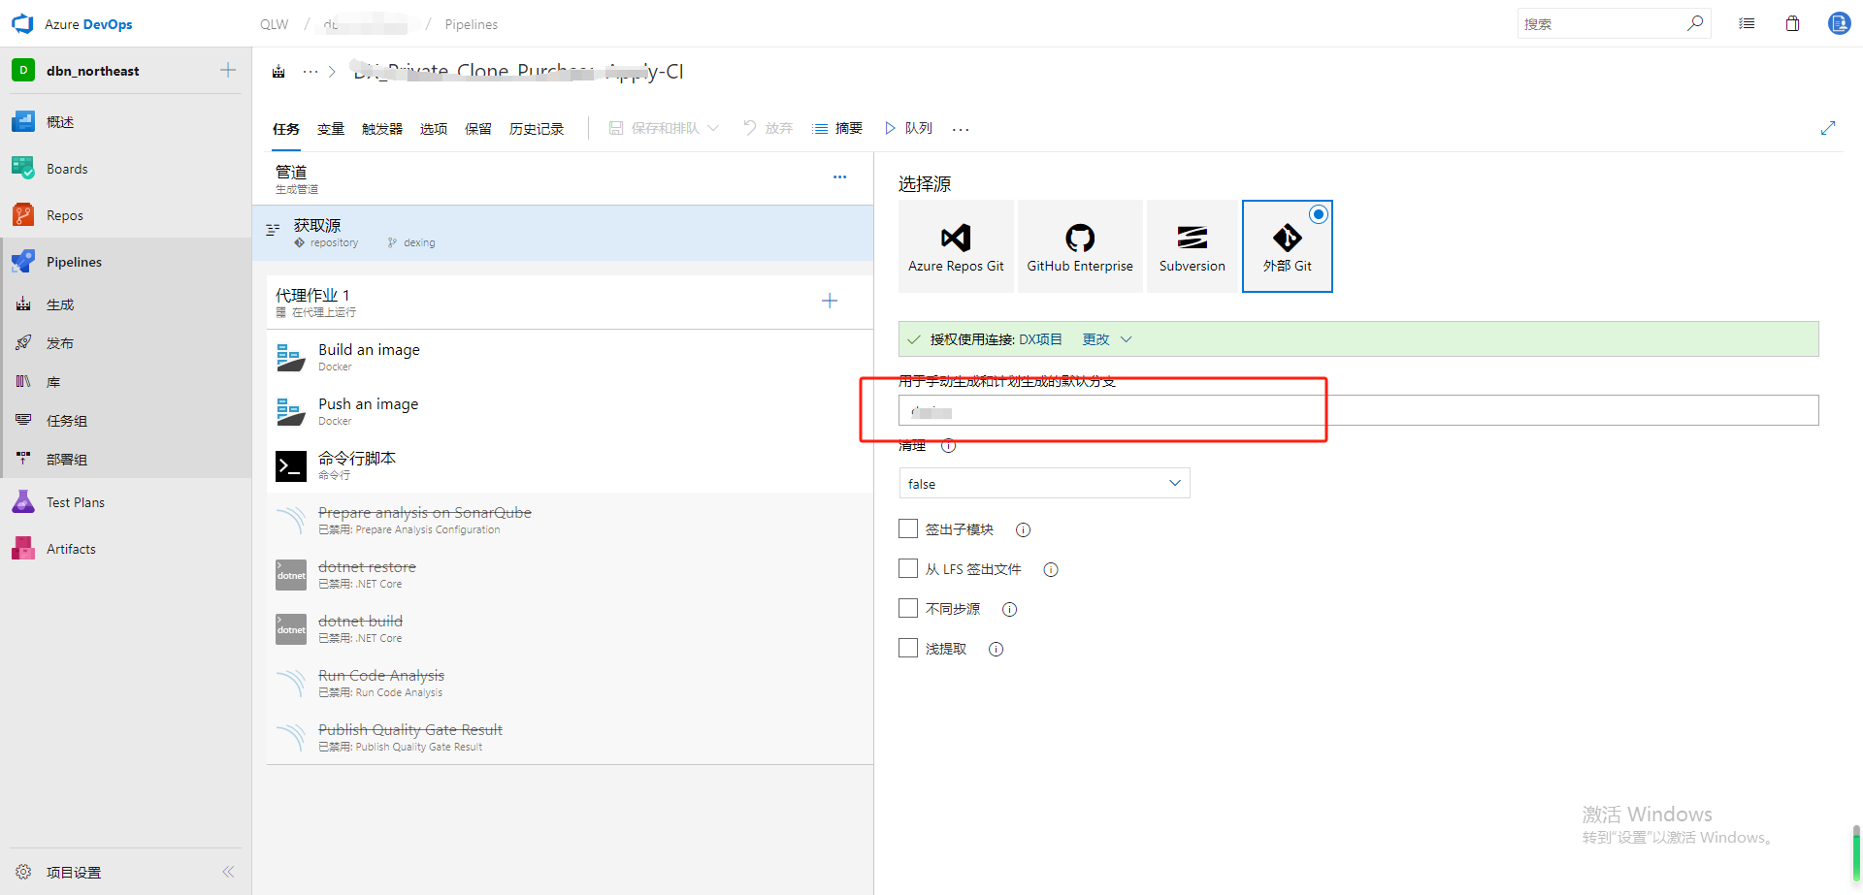1863x895 pixels.
Task: Click the 项目设置 gear icon
Action: tap(23, 872)
